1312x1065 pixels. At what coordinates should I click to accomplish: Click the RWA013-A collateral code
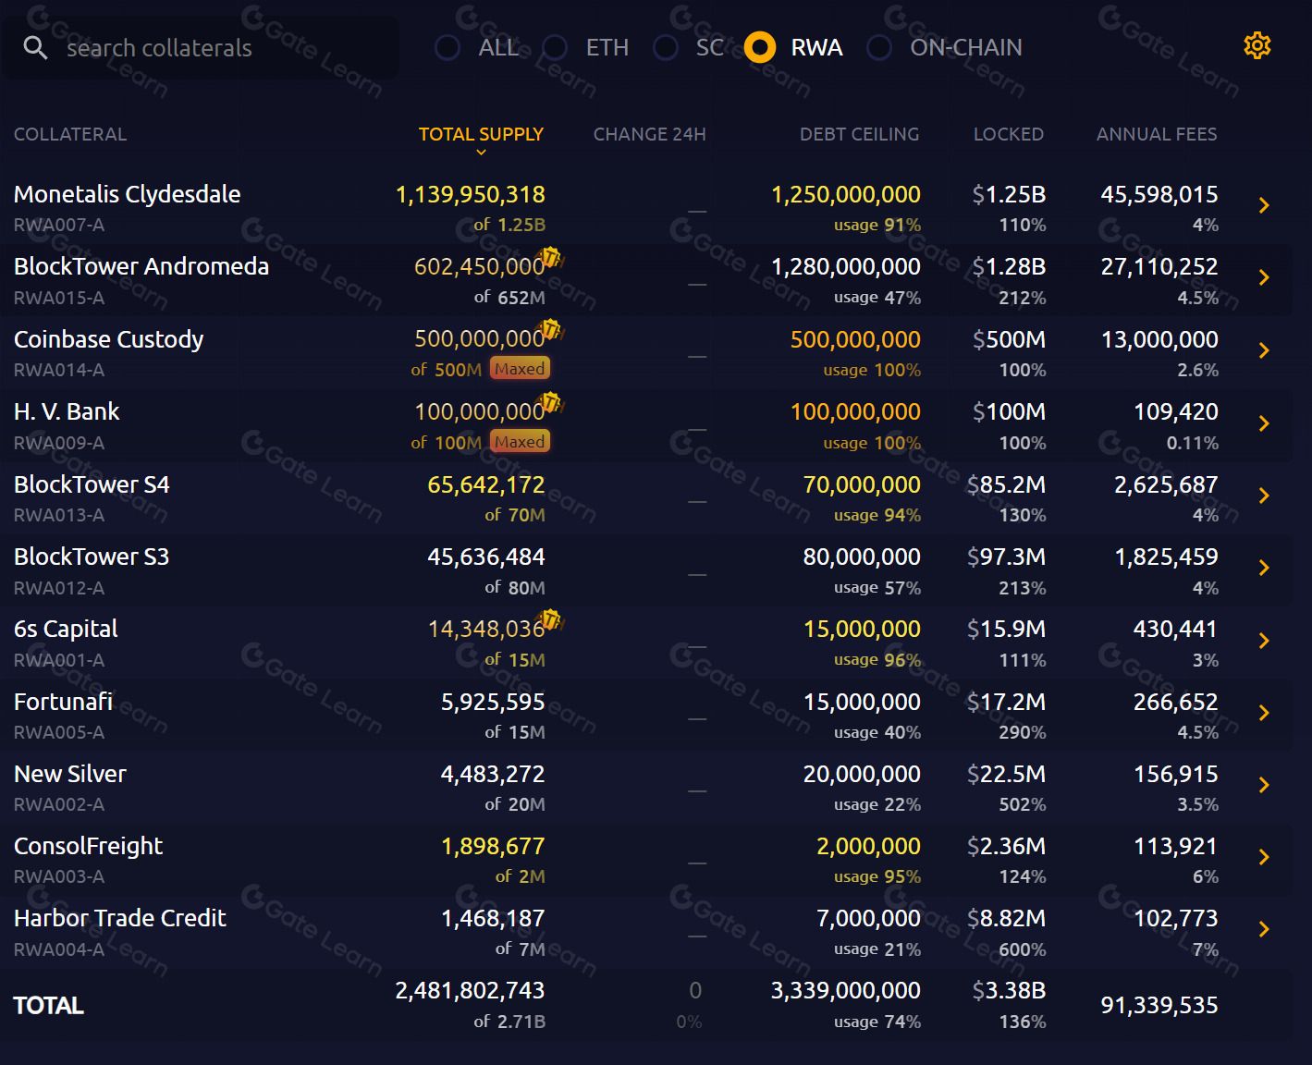coord(59,515)
